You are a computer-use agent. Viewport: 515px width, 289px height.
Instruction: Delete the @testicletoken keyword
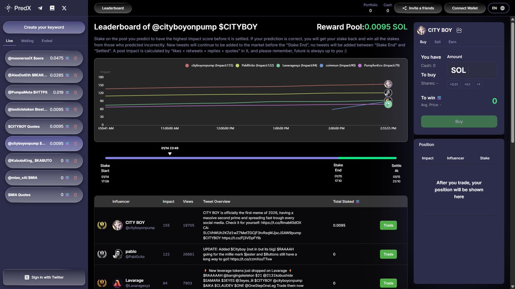(76, 109)
